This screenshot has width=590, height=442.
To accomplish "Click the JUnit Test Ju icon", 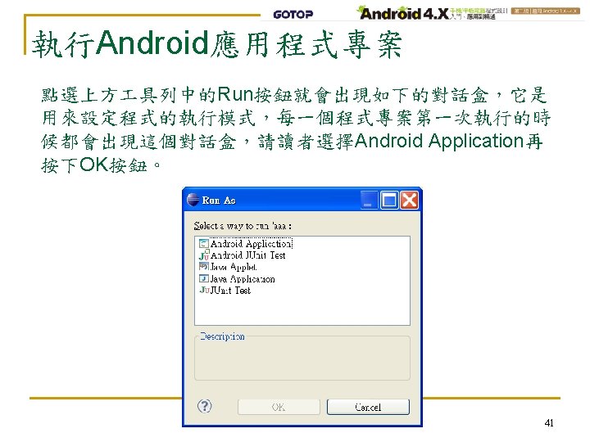I will (x=204, y=290).
